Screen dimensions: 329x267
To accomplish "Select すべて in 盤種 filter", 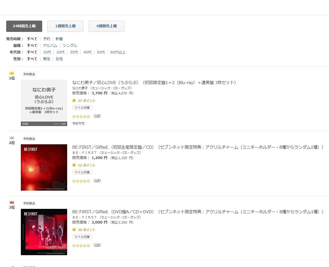I will point(32,46).
